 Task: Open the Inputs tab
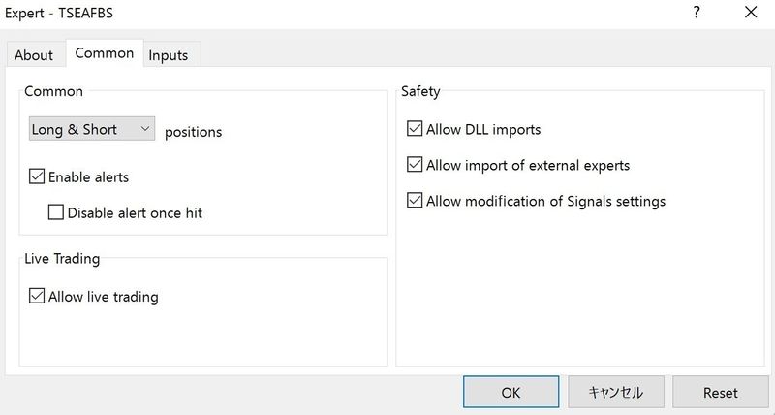169,55
